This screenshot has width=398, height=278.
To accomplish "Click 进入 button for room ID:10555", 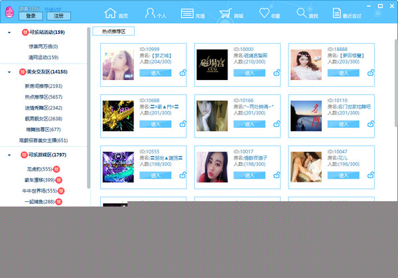I will (155, 175).
